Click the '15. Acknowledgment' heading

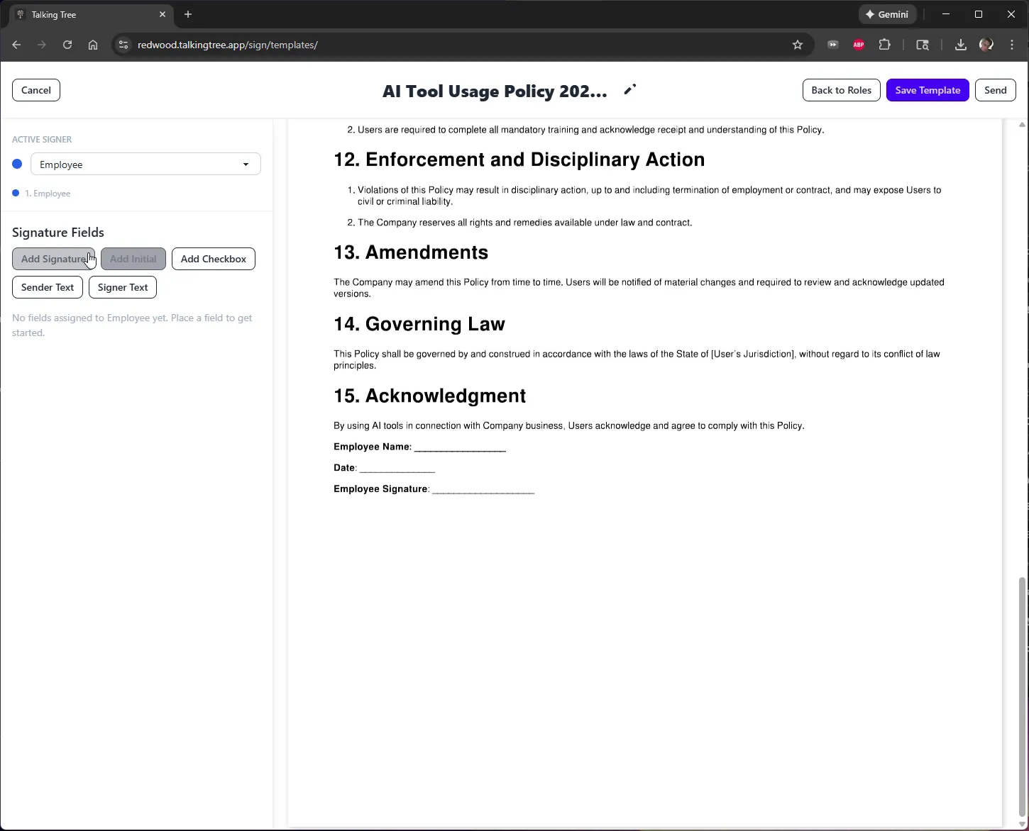[429, 396]
